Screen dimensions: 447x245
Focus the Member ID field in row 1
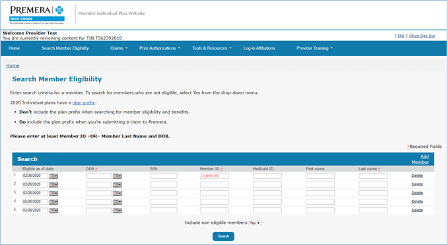point(215,176)
